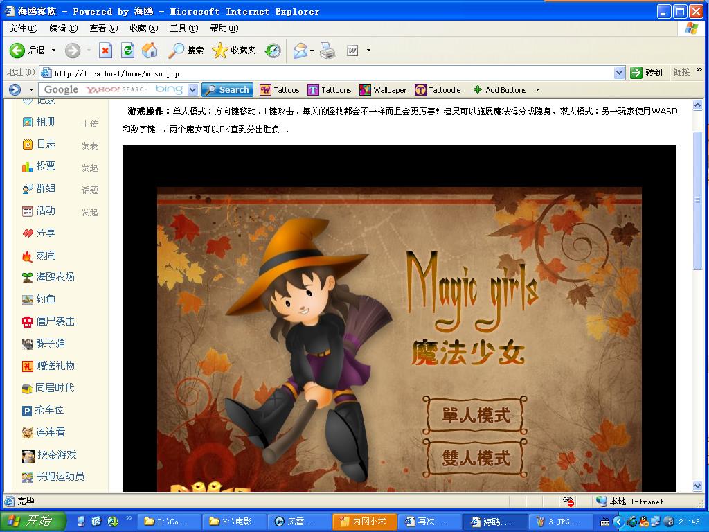709x532 pixels.
Task: Expand the Add Buttons dropdown arrow
Action: 537,90
